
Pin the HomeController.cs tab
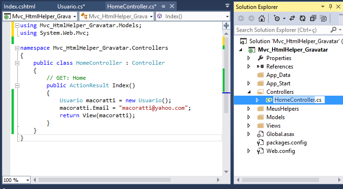coord(163,7)
